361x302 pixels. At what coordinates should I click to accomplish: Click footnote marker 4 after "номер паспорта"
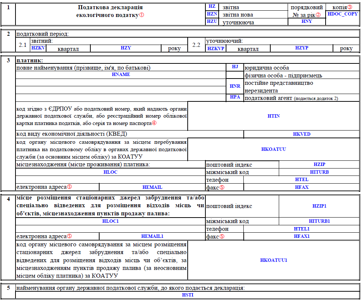click(154, 124)
